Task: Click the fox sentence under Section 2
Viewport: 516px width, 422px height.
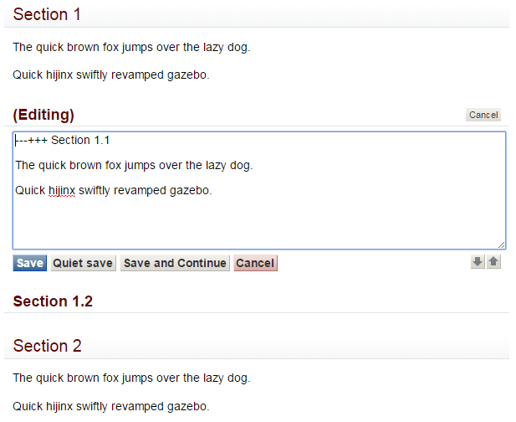Action: [x=131, y=378]
